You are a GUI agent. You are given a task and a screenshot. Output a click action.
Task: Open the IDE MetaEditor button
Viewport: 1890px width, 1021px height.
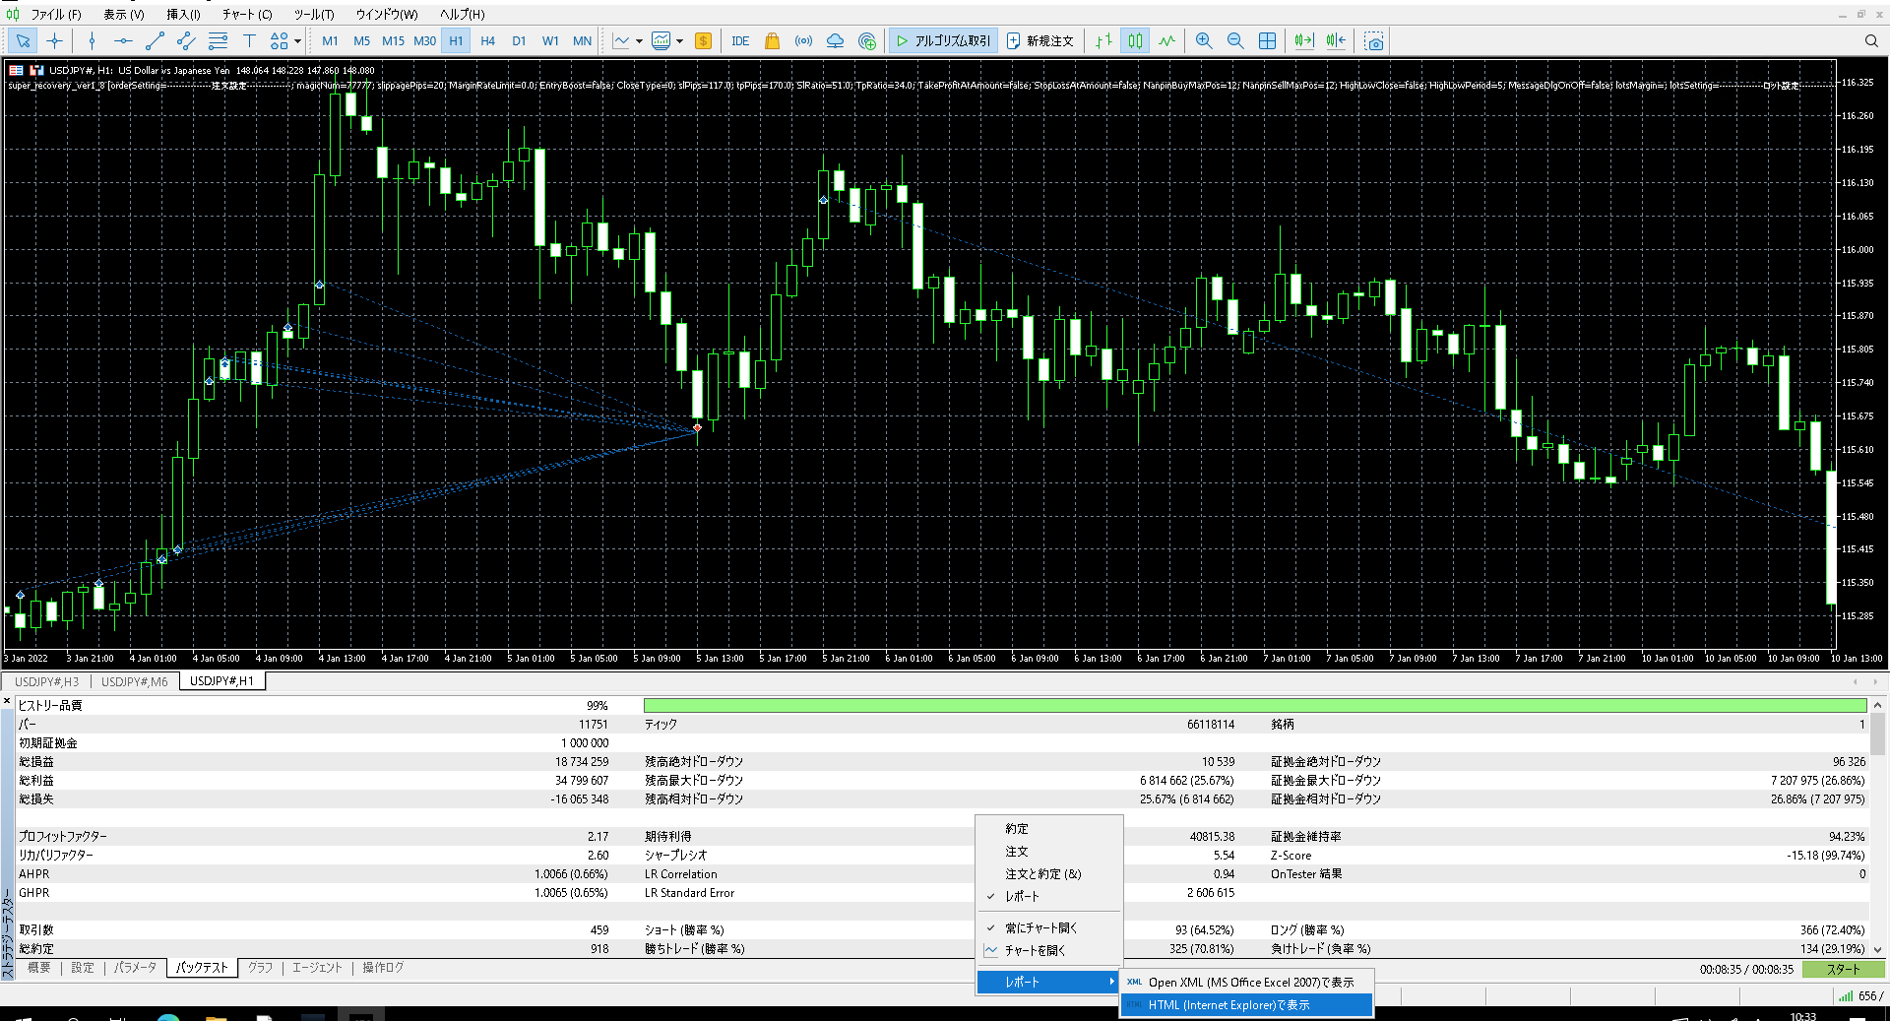pos(740,41)
